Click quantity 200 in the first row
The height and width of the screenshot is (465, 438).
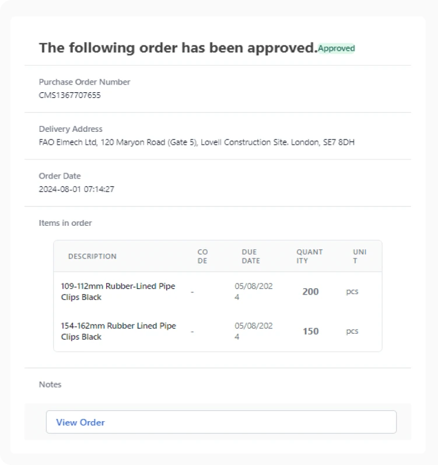pos(310,292)
